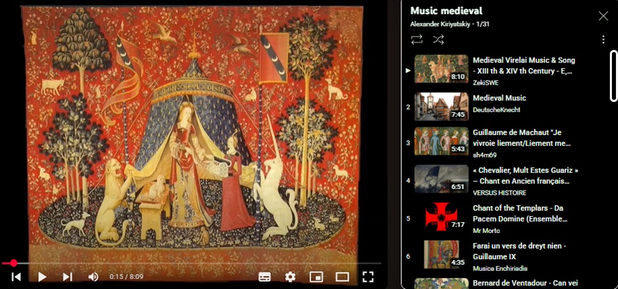
Task: Shuffle the playlist
Action: (x=439, y=40)
